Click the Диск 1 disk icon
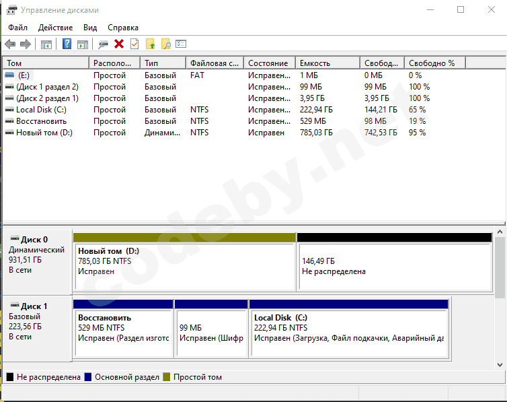The width and height of the screenshot is (507, 402). [x=15, y=306]
